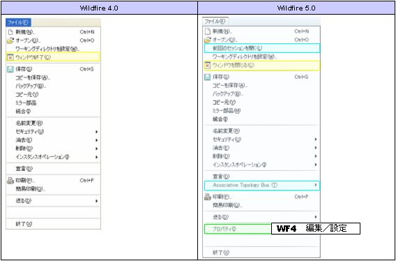
Task: Open the highlighted ファイル(F) menu in Wildfire 4.0
Action: click(18, 22)
